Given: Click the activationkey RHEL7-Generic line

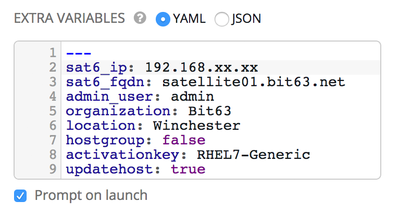Looking at the screenshot, I should coord(188,155).
